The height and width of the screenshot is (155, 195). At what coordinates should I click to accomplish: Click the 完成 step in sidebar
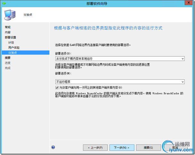tap(8, 68)
